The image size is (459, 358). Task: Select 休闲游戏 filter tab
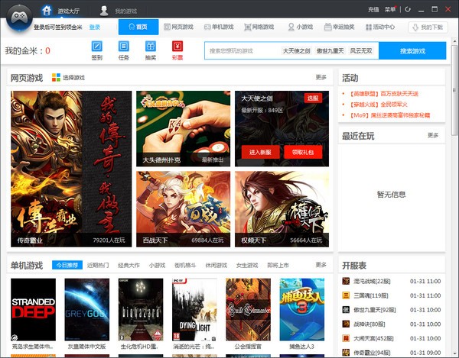[216, 265]
